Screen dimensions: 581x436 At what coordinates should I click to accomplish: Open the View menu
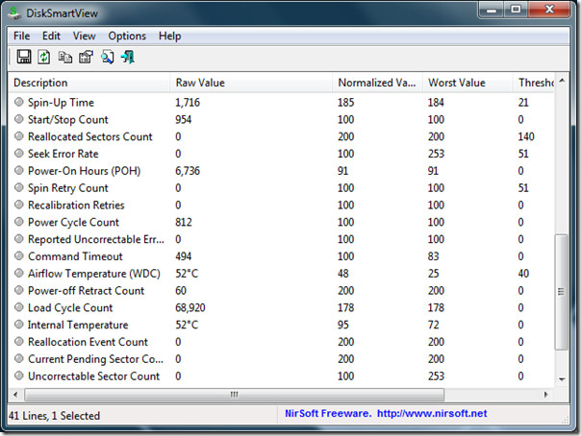(84, 36)
